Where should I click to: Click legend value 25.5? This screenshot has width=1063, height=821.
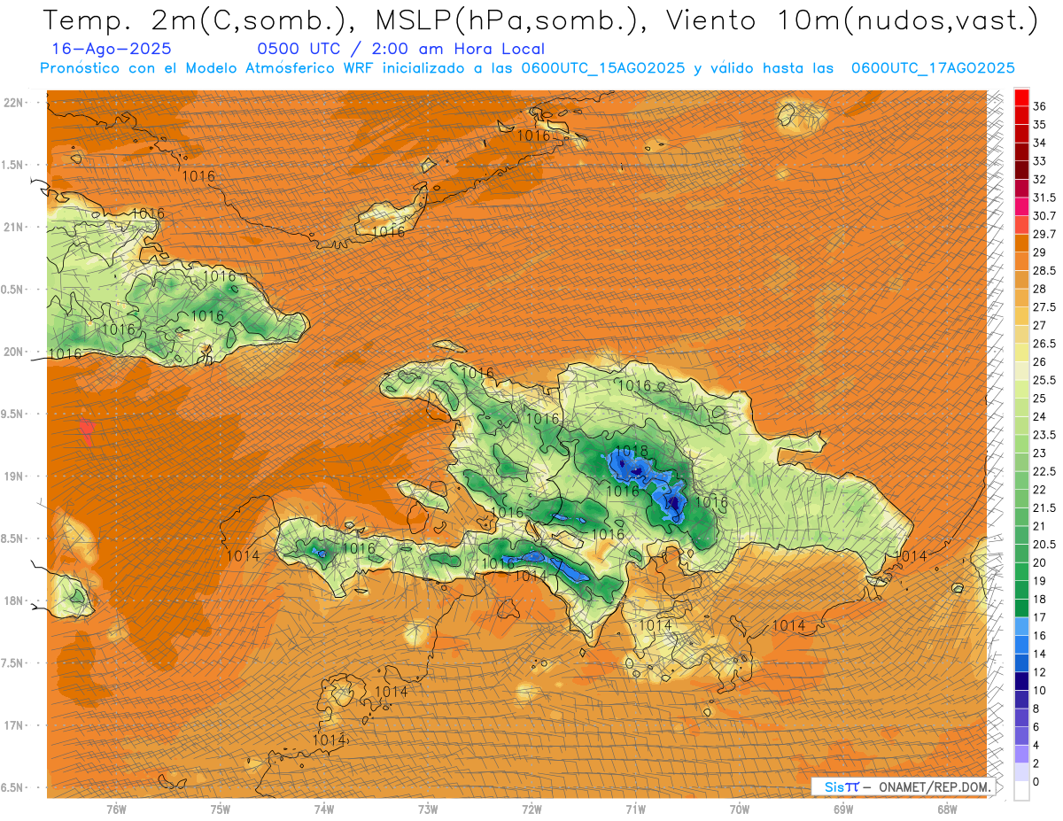(x=1044, y=380)
